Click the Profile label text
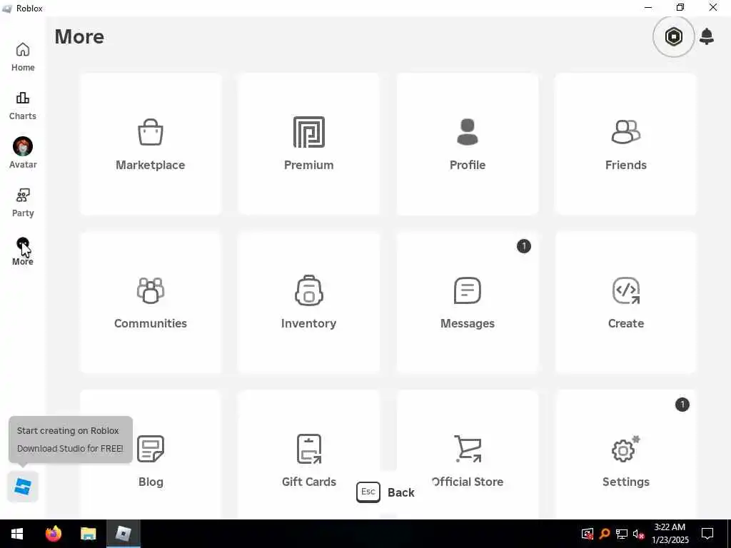The height and width of the screenshot is (548, 731). tap(467, 165)
